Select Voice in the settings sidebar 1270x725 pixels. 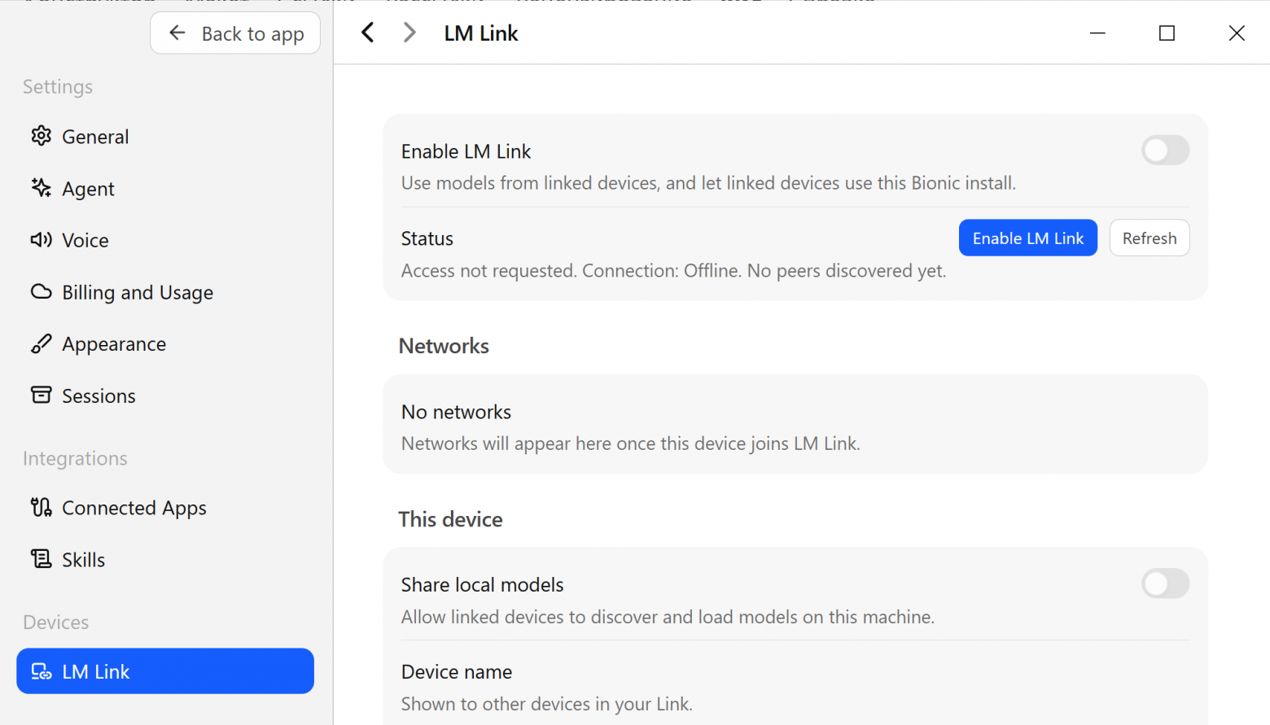click(x=165, y=240)
